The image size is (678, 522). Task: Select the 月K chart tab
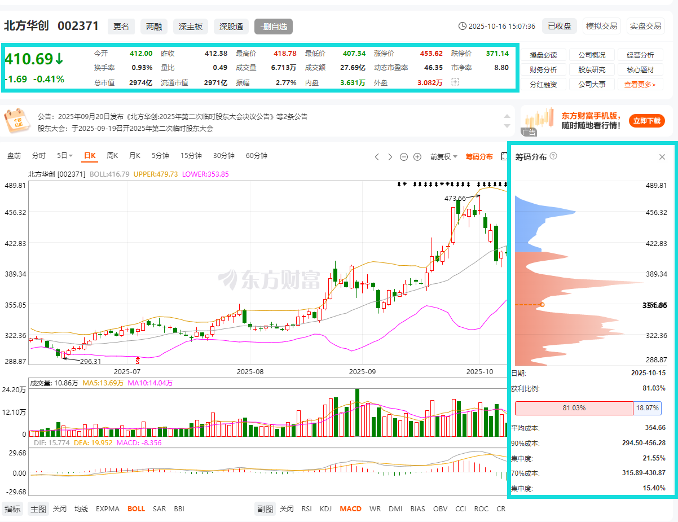point(135,156)
